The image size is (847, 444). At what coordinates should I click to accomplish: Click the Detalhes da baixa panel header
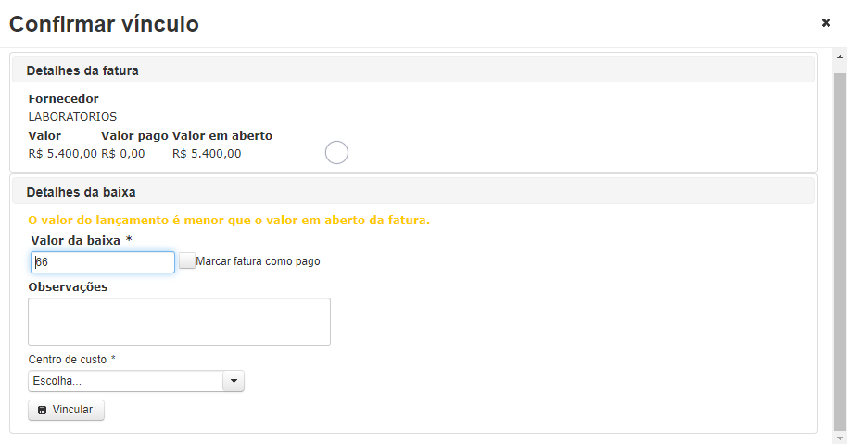pyautogui.click(x=412, y=192)
